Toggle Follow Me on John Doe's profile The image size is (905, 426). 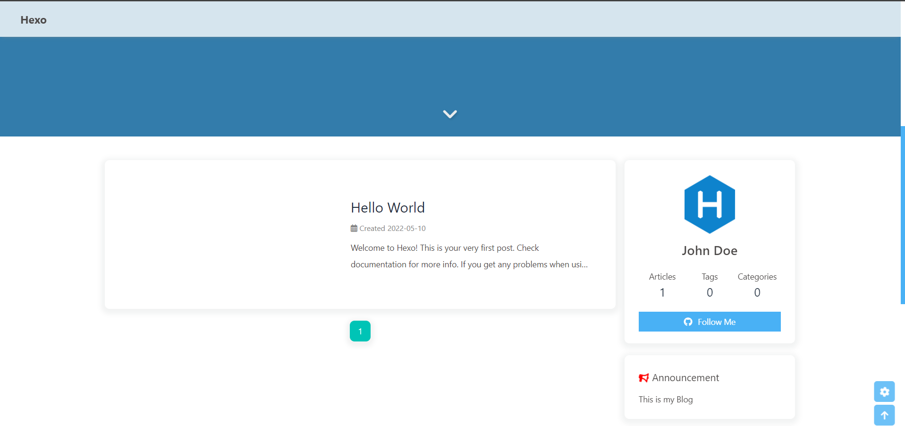pyautogui.click(x=709, y=322)
